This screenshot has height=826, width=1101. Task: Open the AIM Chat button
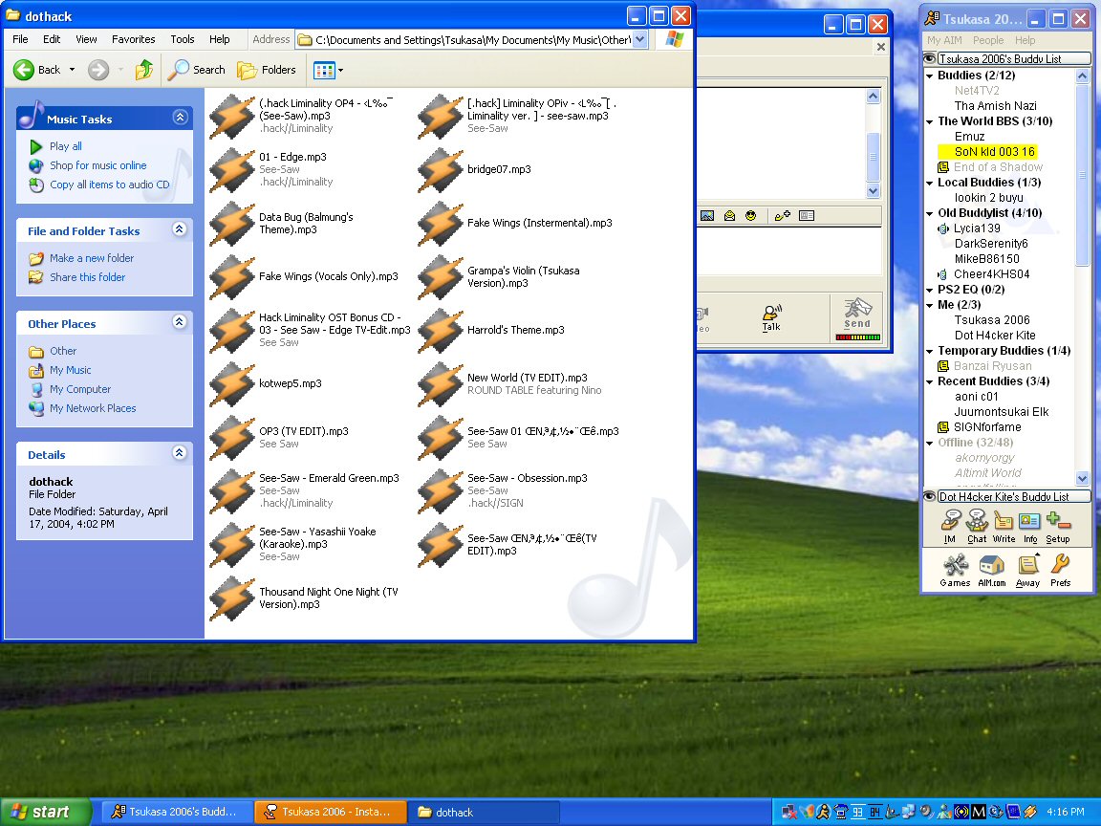pos(977,525)
